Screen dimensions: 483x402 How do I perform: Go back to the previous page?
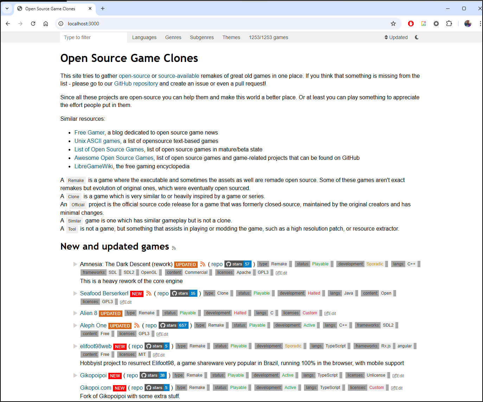(x=8, y=24)
